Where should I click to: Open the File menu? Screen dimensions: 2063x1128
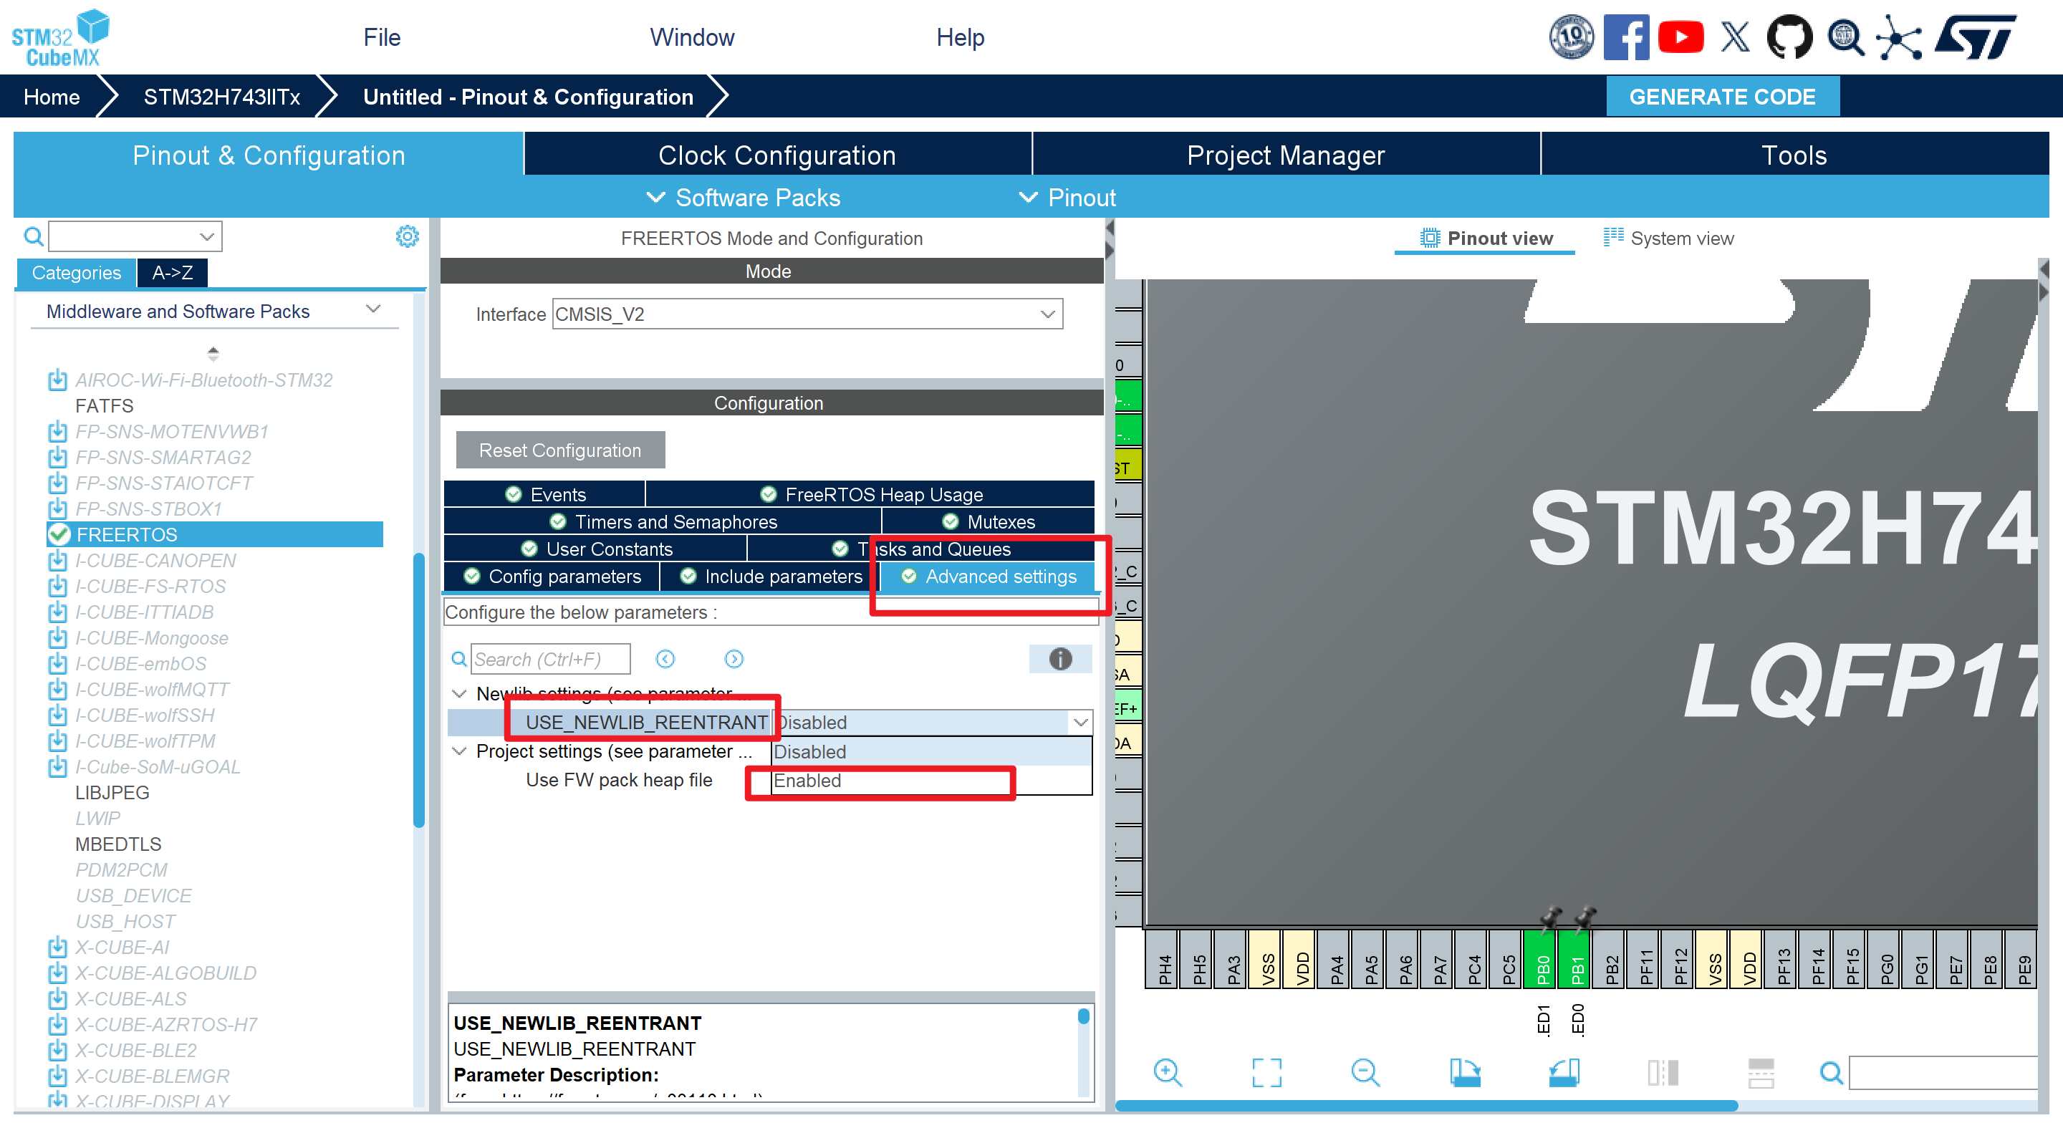click(x=381, y=37)
